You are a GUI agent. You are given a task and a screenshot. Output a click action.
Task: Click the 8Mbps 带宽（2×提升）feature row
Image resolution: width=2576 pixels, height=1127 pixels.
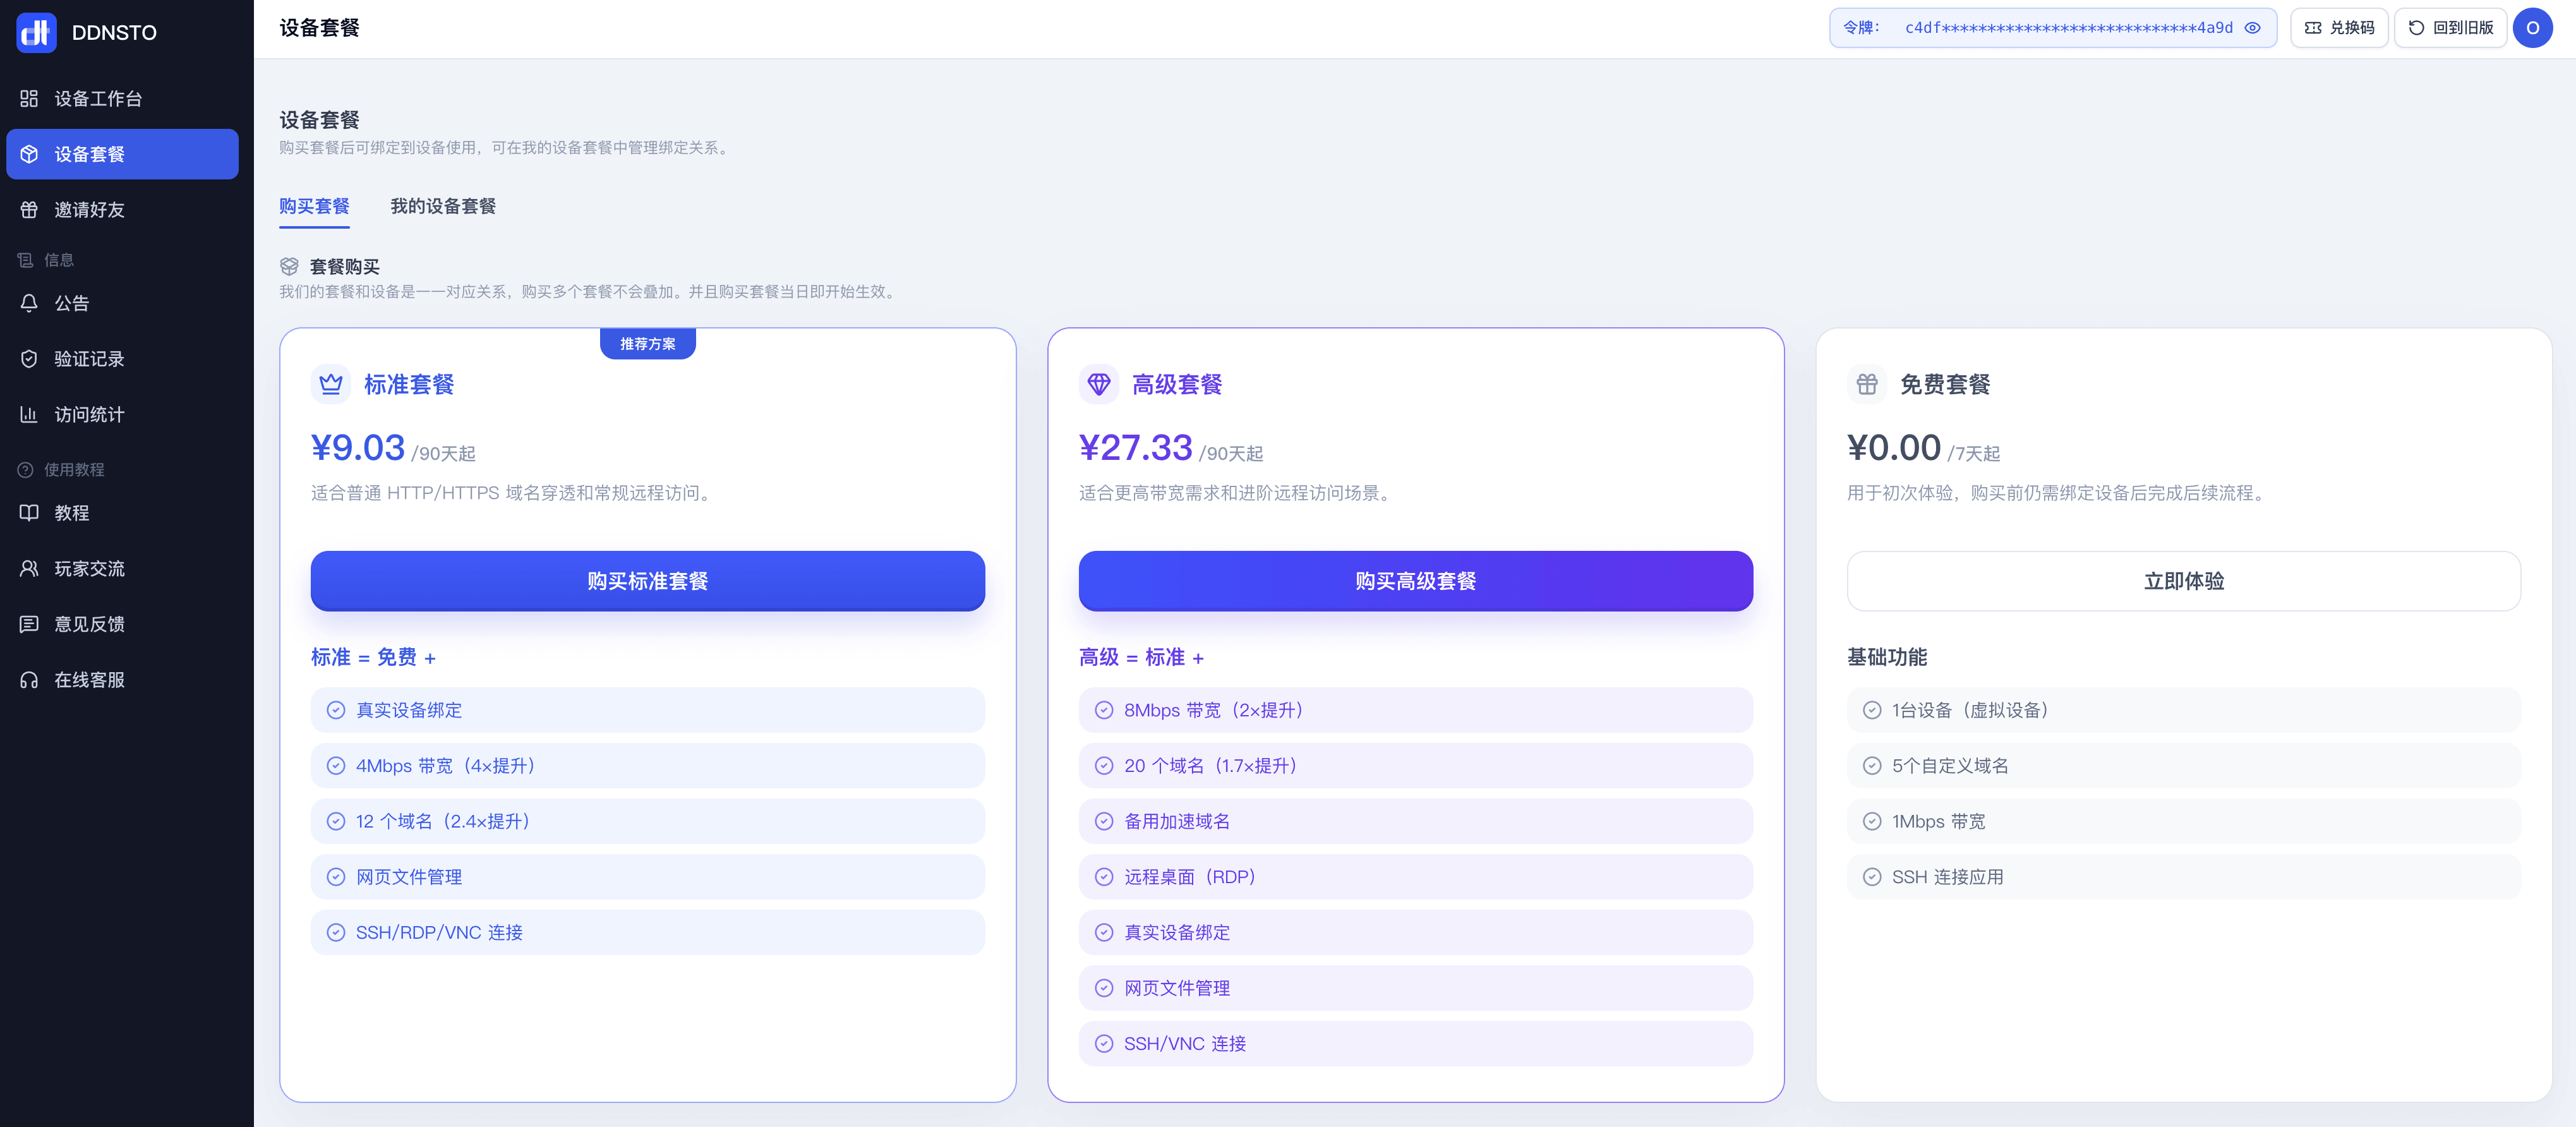1415,710
